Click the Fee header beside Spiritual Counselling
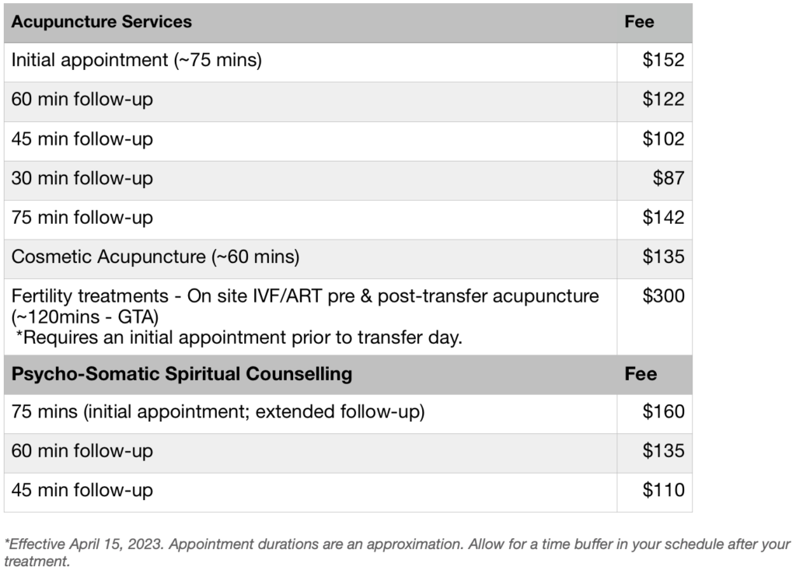 641,374
